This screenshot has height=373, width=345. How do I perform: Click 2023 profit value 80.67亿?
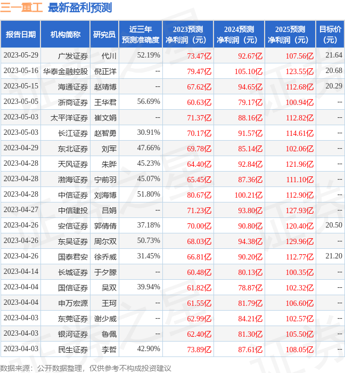(199, 196)
